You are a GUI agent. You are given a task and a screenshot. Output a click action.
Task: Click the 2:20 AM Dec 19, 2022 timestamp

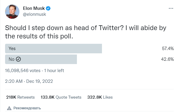click(29, 81)
